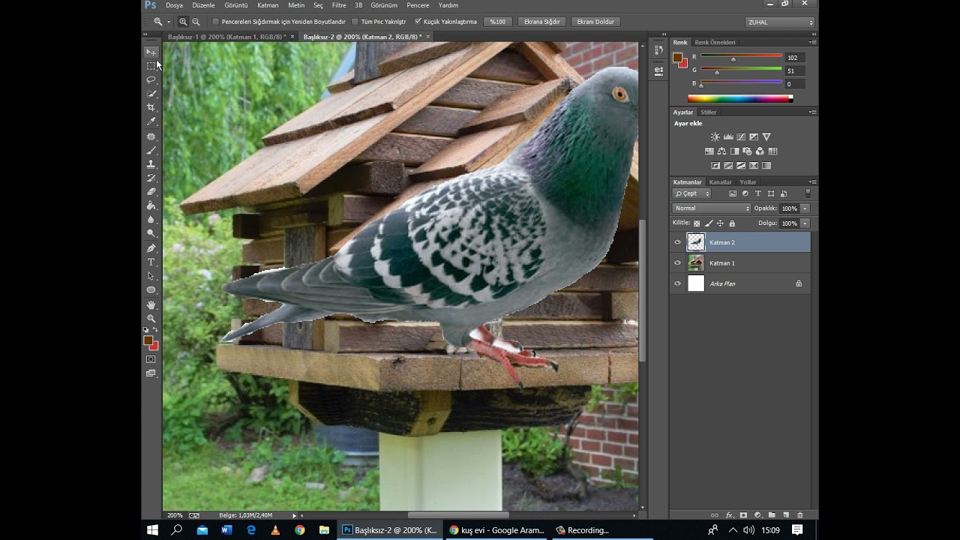Select the Hand tool

151,304
